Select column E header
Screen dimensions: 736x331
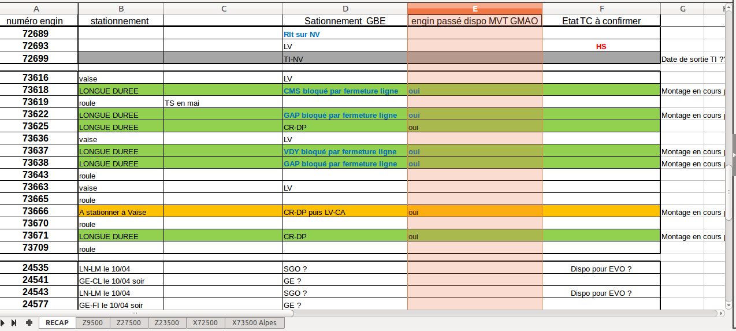click(475, 9)
